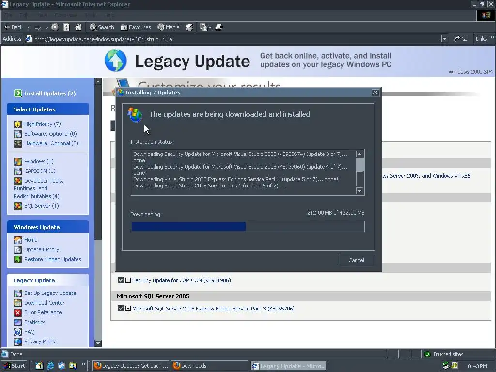Open the Favorites menu in menu bar
The width and height of the screenshot is (496, 372).
coord(66,15)
